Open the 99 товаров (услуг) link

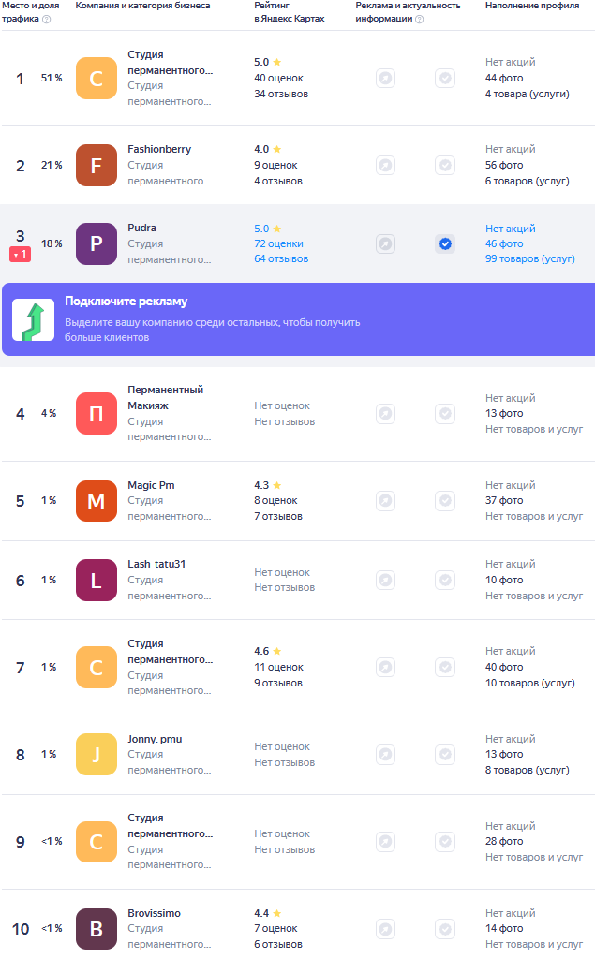tap(530, 258)
